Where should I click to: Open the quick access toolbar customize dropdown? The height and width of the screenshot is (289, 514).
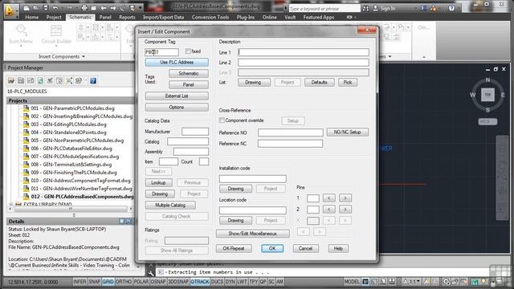coord(141,8)
